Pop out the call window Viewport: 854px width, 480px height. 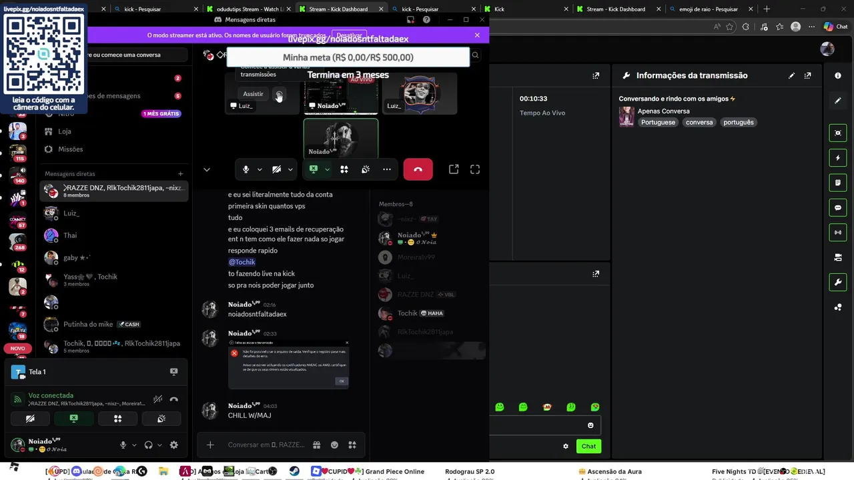click(454, 169)
